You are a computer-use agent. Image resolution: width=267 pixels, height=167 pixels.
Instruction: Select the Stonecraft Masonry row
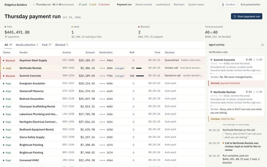click(103, 91)
